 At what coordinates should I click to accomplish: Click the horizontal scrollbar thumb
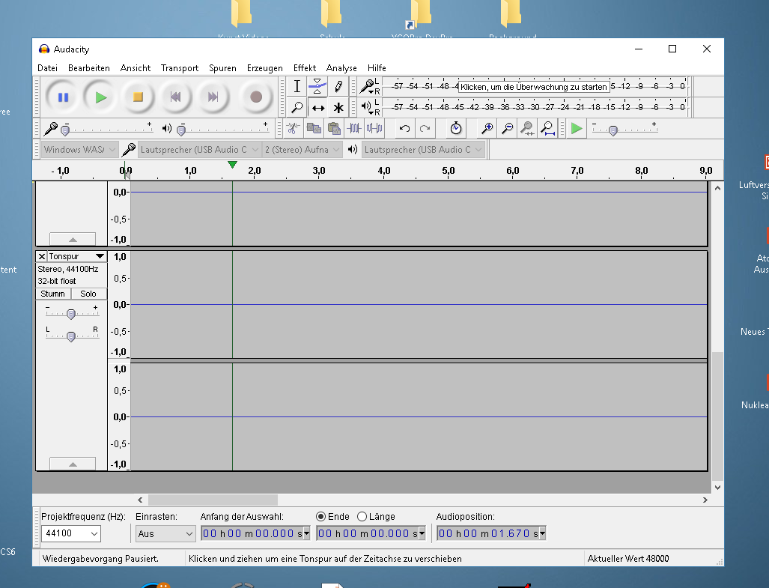pos(213,500)
